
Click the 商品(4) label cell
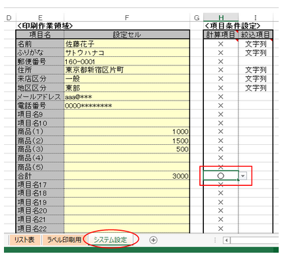(x=40, y=158)
